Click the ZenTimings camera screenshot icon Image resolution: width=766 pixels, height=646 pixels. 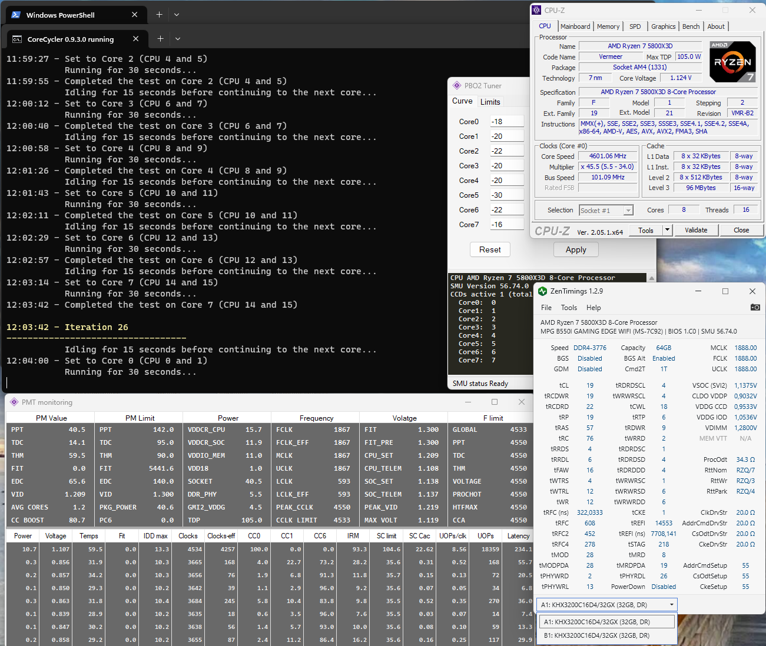pos(755,307)
